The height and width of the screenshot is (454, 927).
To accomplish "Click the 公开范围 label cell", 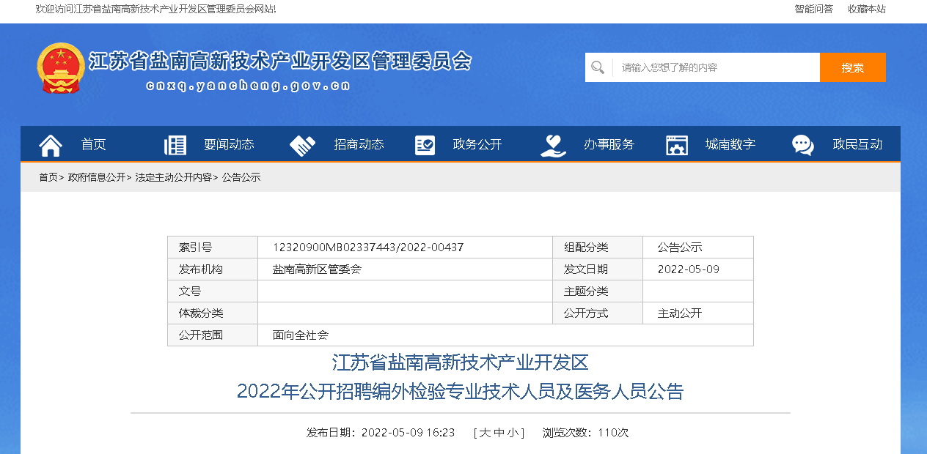I will [213, 335].
